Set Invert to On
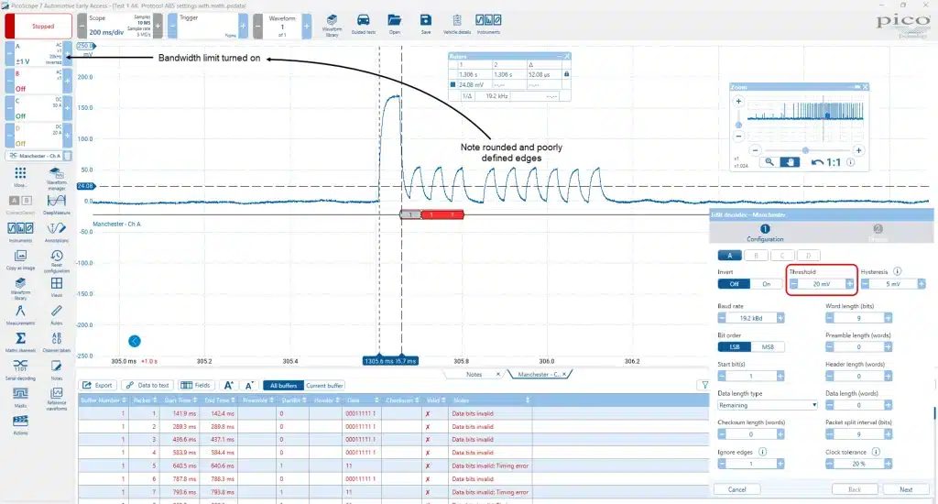This screenshot has width=938, height=504. 767,284
